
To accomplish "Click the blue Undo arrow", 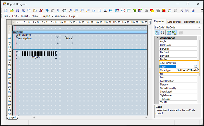I will coord(47,10).
